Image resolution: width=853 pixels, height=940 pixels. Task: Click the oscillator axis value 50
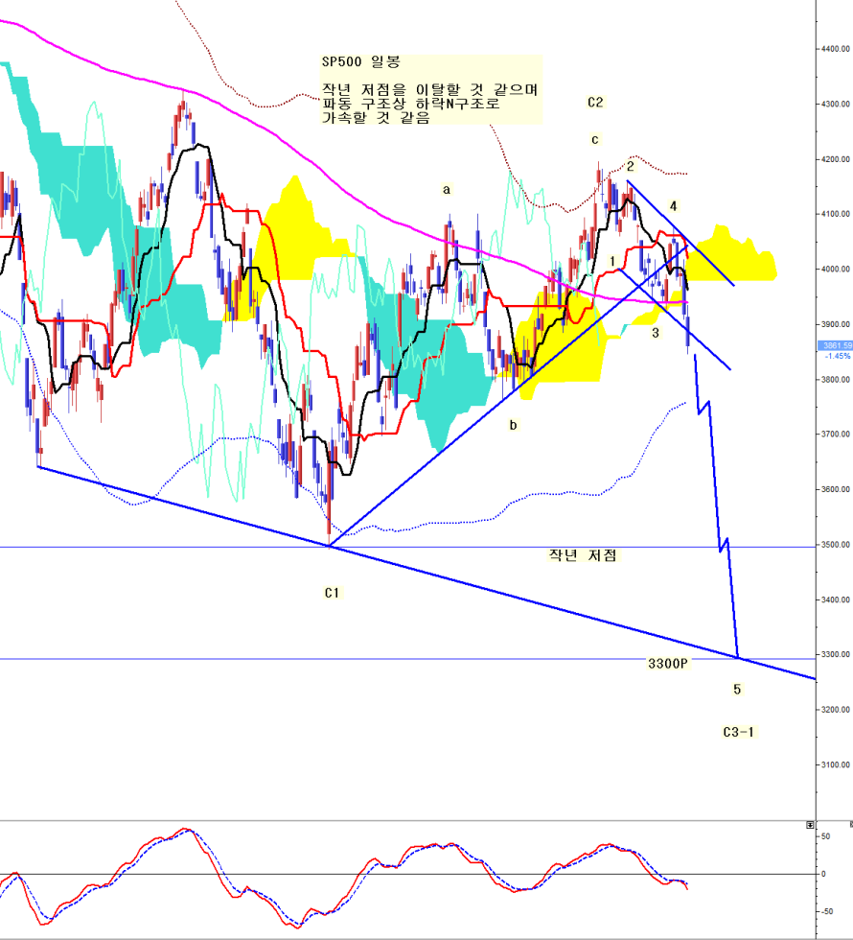point(825,836)
